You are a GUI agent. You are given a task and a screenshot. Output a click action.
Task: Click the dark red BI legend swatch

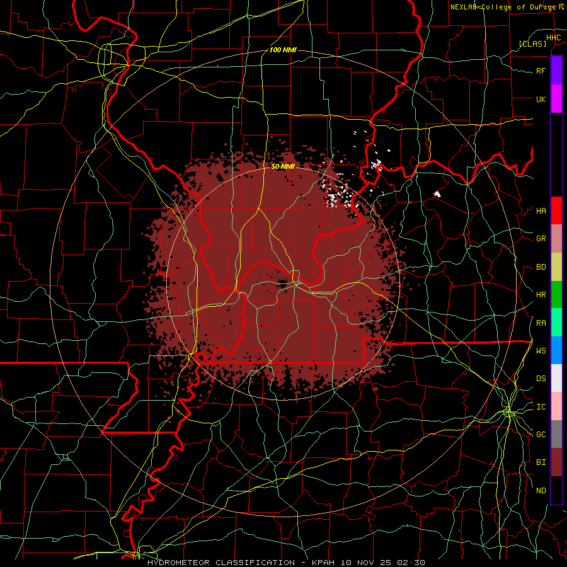coord(556,462)
